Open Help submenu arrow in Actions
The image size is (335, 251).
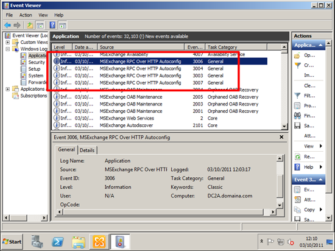coord(321,167)
